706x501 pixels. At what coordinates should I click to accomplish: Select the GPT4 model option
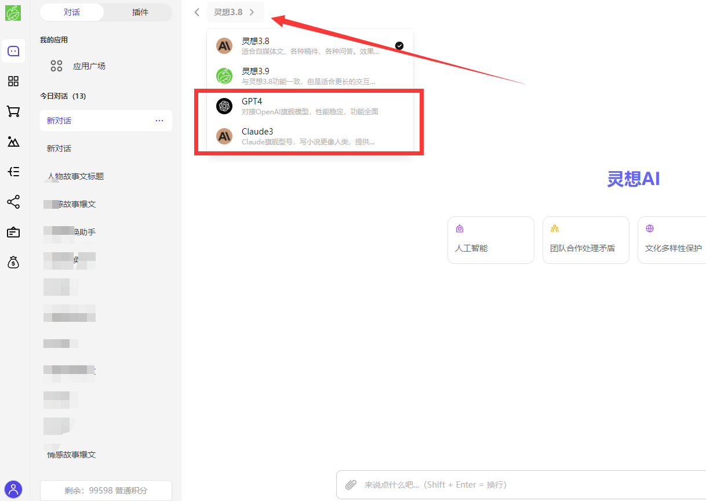tap(310, 106)
